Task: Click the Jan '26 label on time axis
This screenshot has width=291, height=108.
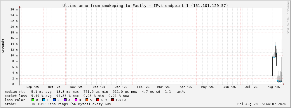Action: [121, 87]
